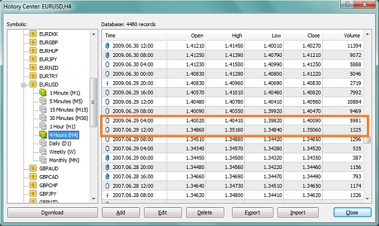This screenshot has width=379, height=226.
Task: Select the 2009.06.30 08:00 row
Action: pyautogui.click(x=232, y=55)
